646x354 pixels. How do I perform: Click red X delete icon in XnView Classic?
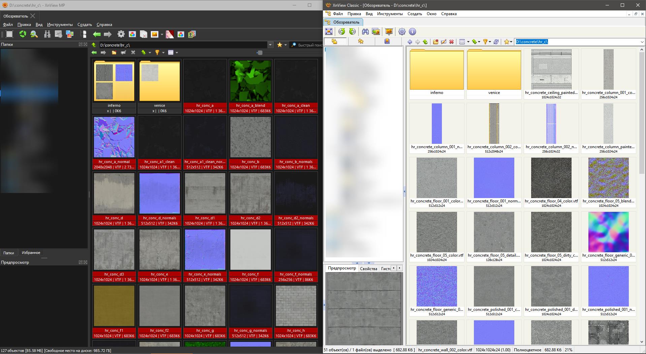pyautogui.click(x=451, y=42)
